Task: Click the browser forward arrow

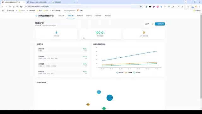Action: pos(6,7)
